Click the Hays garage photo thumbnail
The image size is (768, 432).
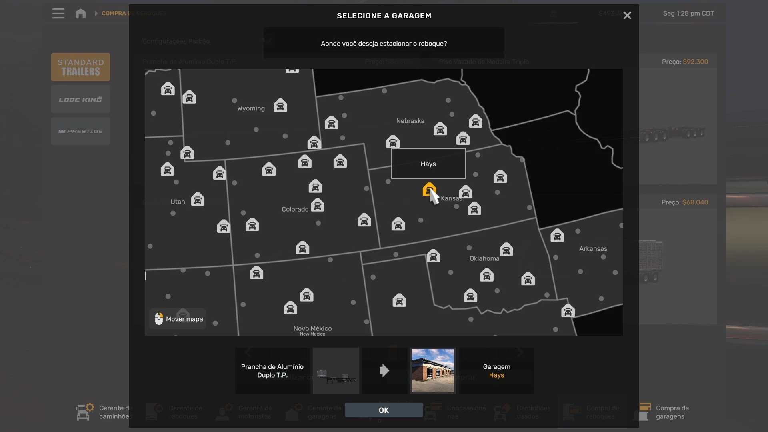click(433, 370)
